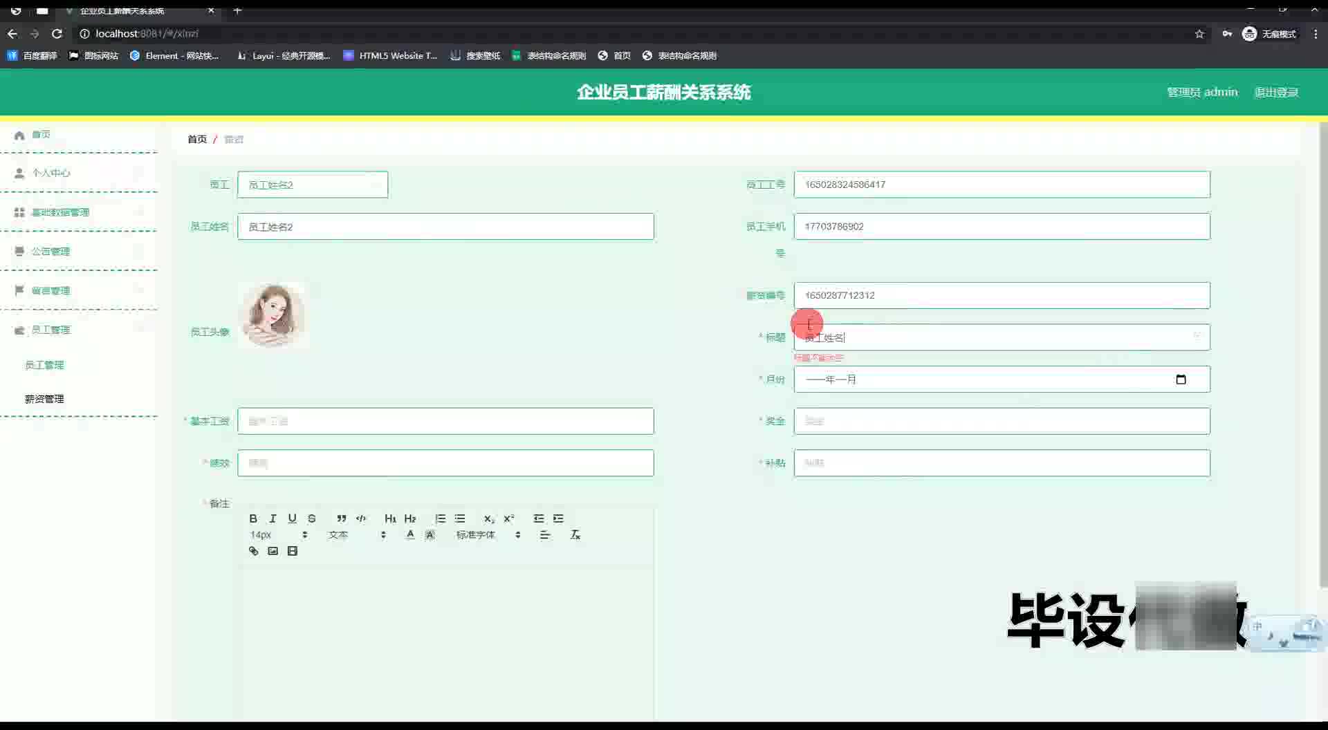Toggle italic formatting in the editor

(x=273, y=518)
